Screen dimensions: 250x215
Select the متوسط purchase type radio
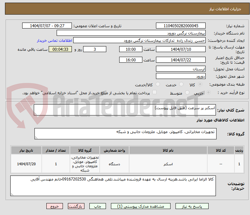[x=187, y=93]
